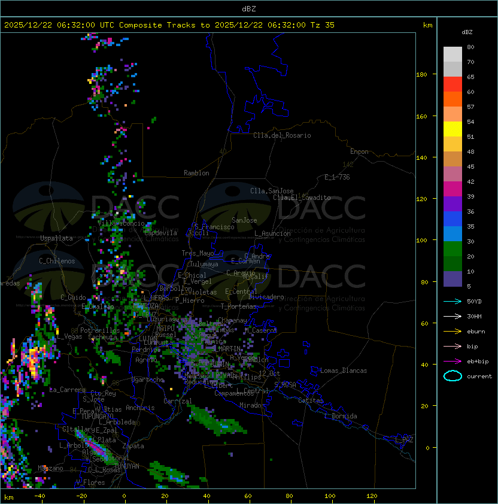Click the L_Dormida map label
This screenshot has height=504, width=498.
click(x=341, y=416)
